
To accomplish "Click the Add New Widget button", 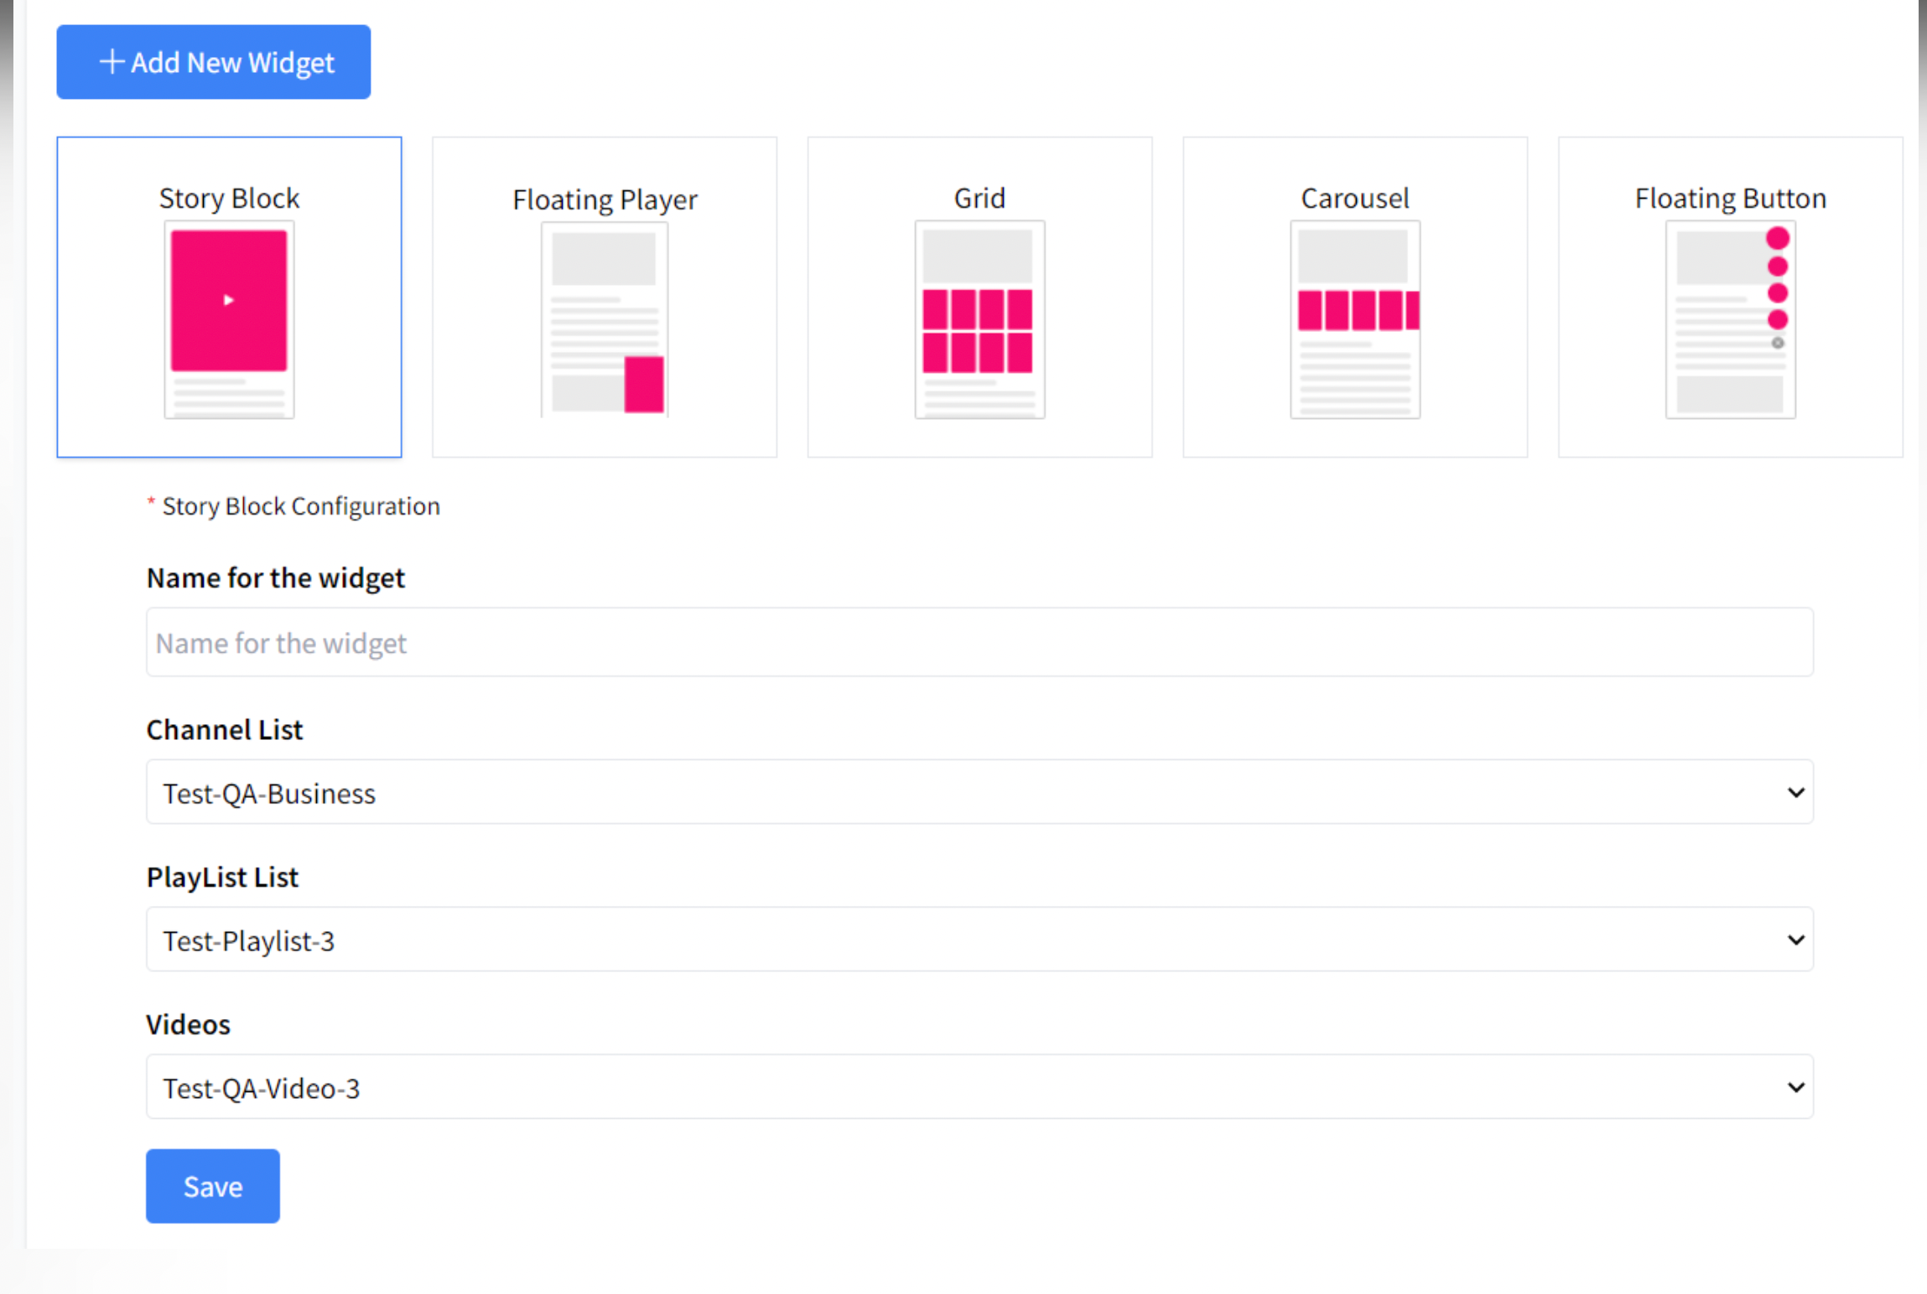I will pos(212,61).
